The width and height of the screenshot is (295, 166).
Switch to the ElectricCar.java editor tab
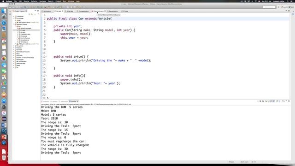[98, 11]
